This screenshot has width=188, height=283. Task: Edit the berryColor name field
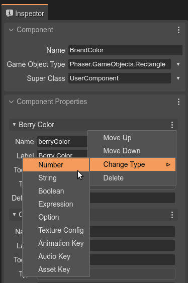(x=62, y=142)
